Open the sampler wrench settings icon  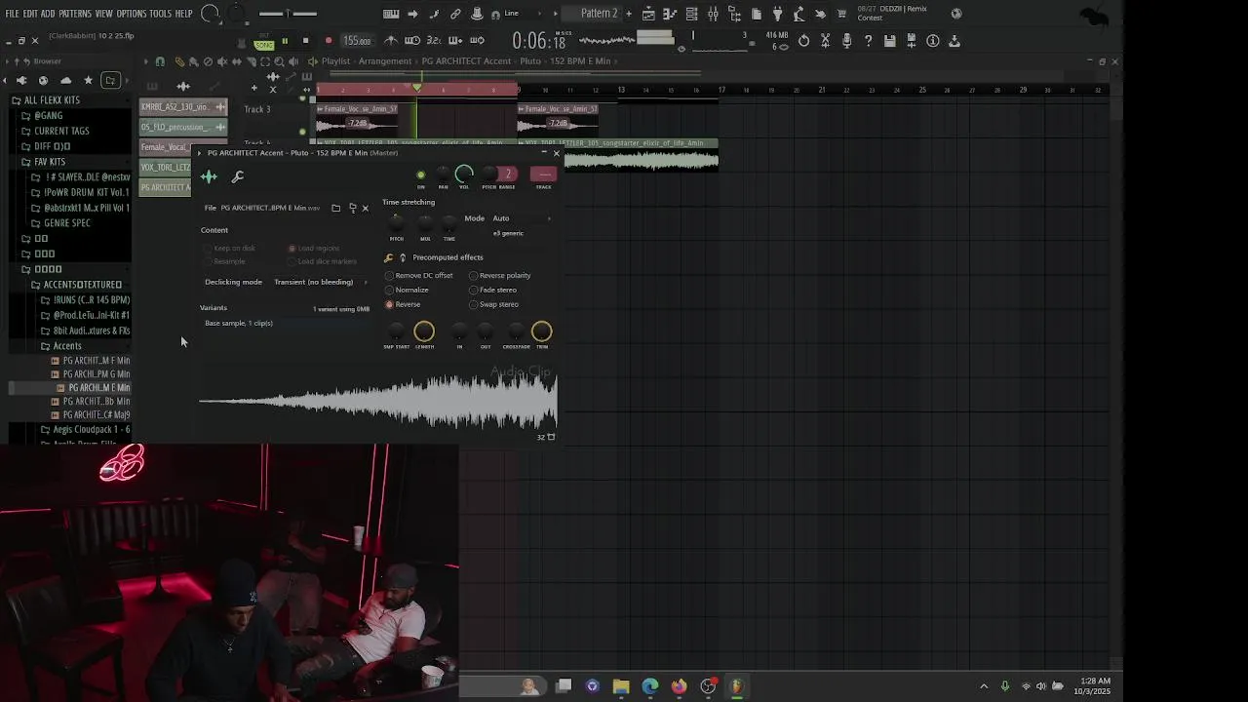[x=237, y=176]
